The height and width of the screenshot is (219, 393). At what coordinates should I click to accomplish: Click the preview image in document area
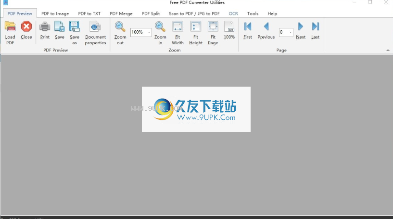coord(196,109)
